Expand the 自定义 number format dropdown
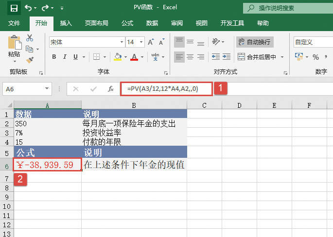Image resolution: width=333 pixels, height=237 pixels. 312,42
